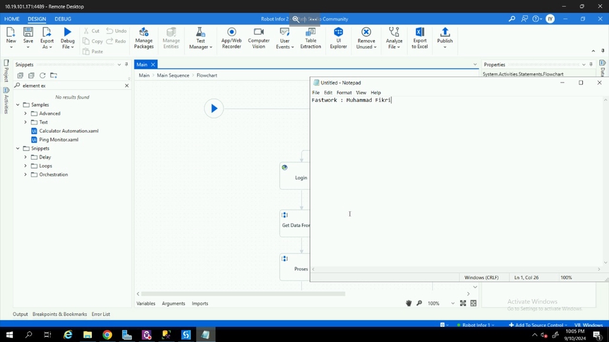The height and width of the screenshot is (342, 609).
Task: Collapse the Samples folder
Action: 18,105
